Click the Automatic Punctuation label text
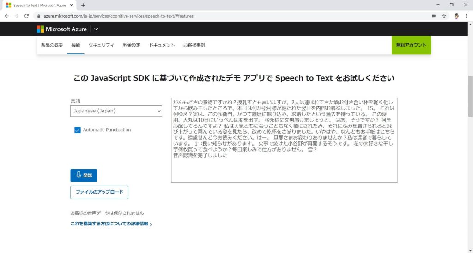473x253 pixels. [107, 130]
